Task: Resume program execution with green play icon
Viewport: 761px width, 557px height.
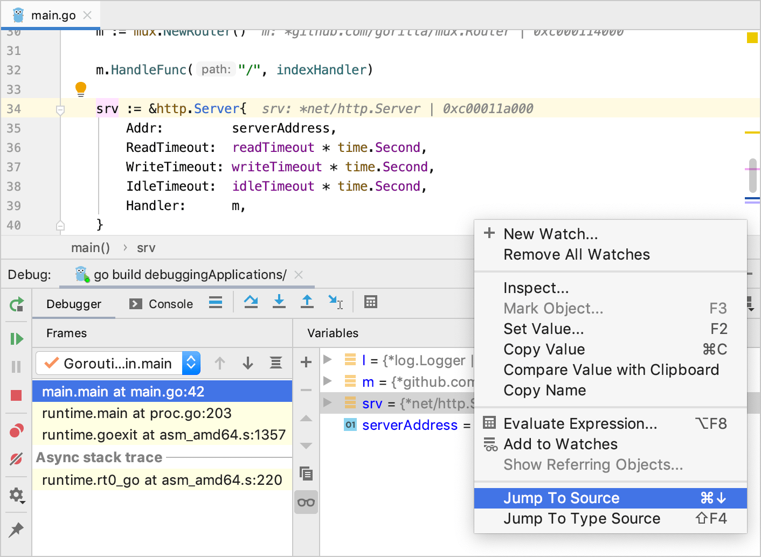Action: pos(16,338)
